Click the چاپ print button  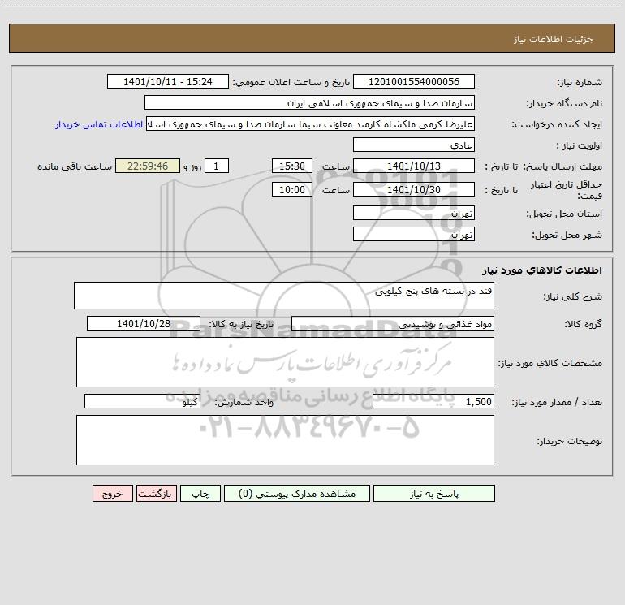click(x=200, y=494)
